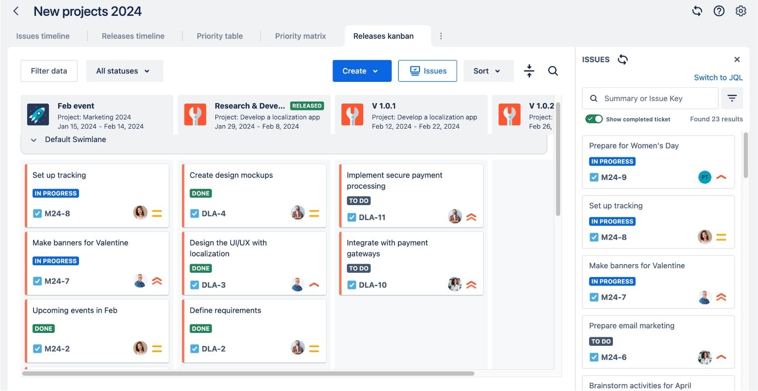Refresh the ISSUES panel using its refresh icon
Screen dimensions: 758x391
point(622,59)
